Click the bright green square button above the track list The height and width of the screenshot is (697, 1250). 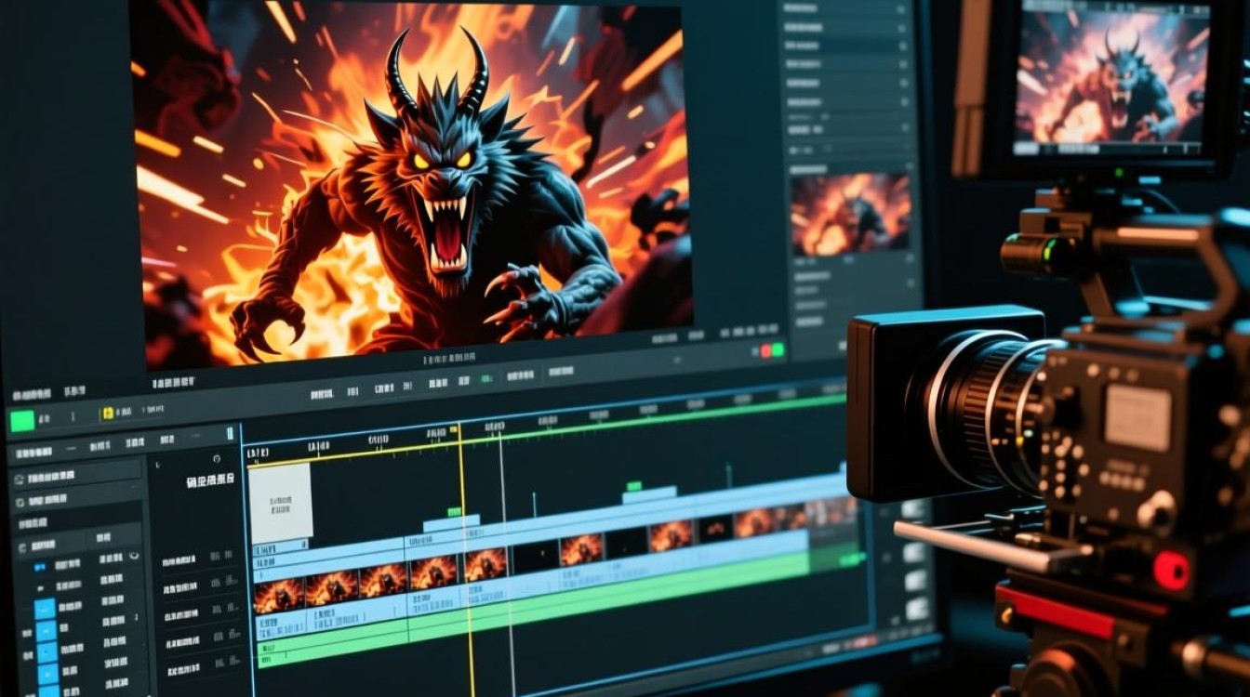[22, 421]
